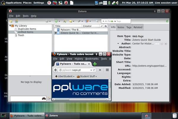Open Student Stuff bookmarks folder dropdown
This screenshot has width=178, height=119.
coord(87,77)
